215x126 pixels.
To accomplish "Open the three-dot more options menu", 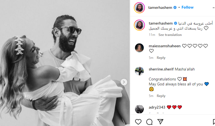I will 213,8.
